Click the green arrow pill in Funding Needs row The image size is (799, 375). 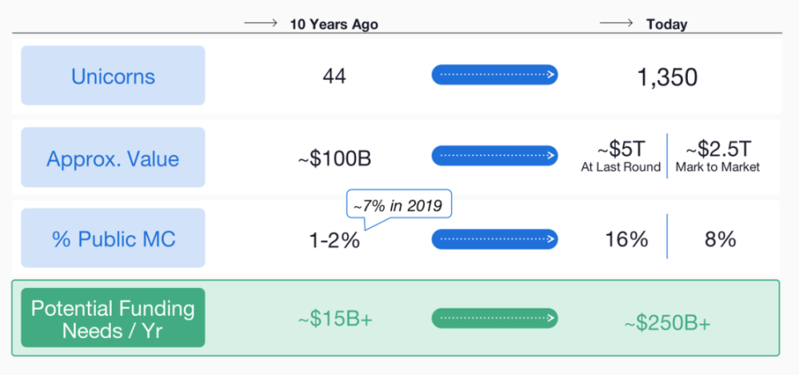495,318
